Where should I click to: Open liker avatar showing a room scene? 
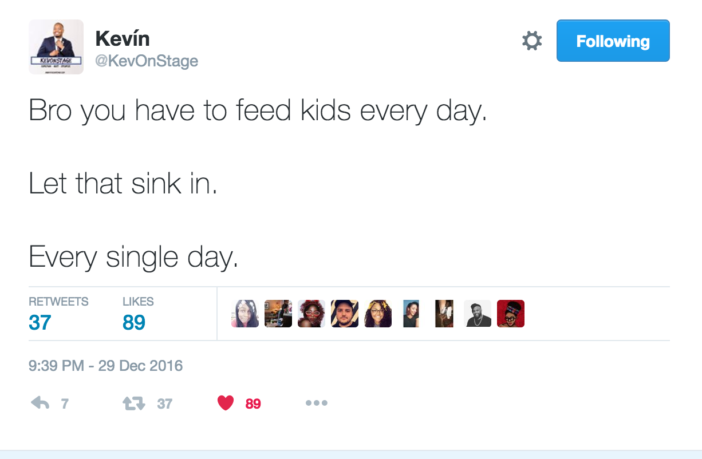click(x=278, y=314)
